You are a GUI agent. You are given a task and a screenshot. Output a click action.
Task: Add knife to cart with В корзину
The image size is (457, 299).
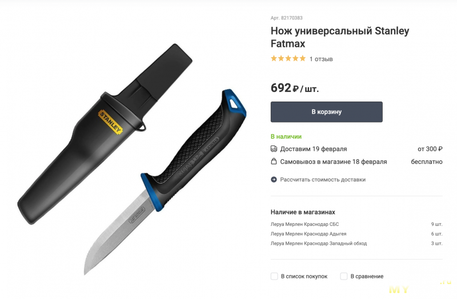point(326,112)
